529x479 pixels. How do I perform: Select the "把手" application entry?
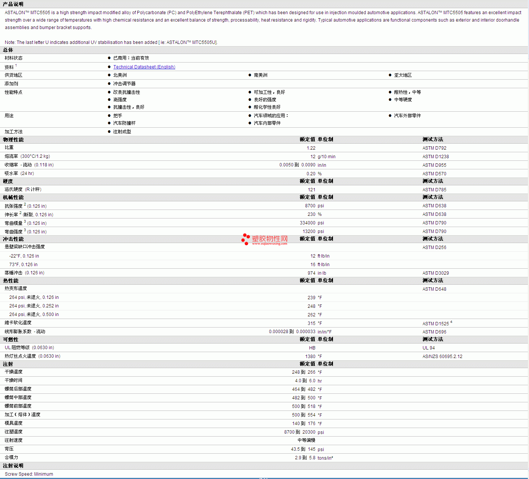click(118, 116)
